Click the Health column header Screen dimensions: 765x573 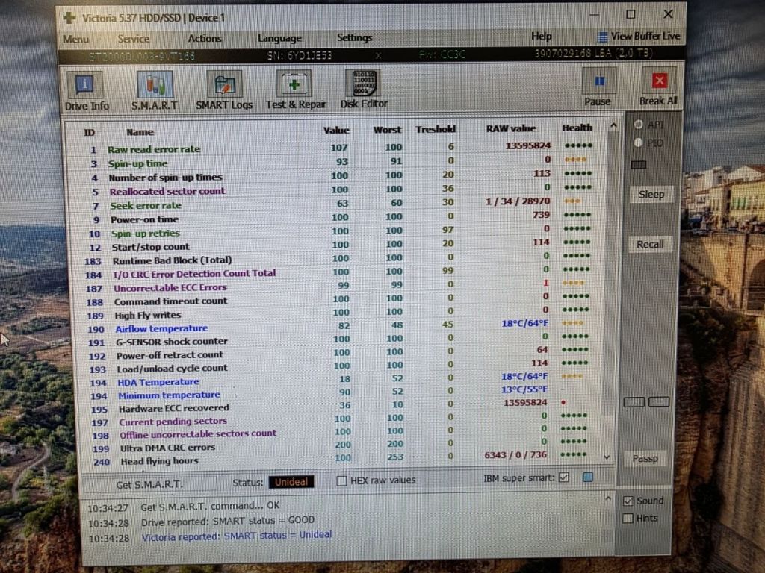click(x=577, y=128)
